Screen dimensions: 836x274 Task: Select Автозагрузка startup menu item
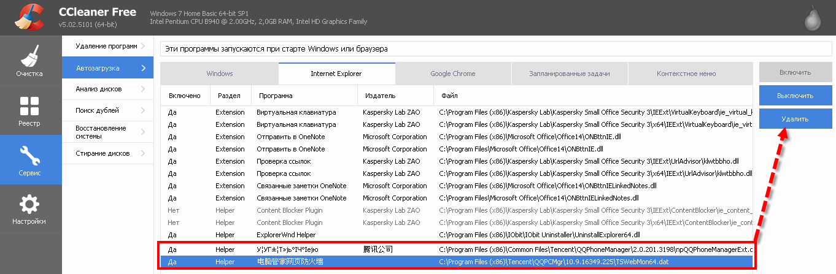107,68
